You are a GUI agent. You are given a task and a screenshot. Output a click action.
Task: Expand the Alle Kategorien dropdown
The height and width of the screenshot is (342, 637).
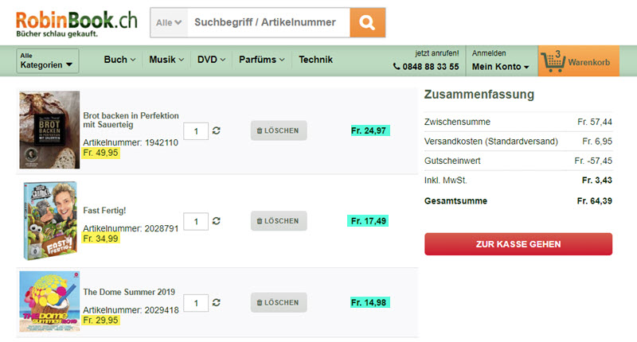point(48,60)
